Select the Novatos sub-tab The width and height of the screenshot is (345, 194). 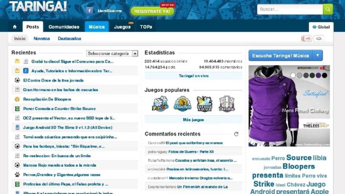[x=42, y=38]
